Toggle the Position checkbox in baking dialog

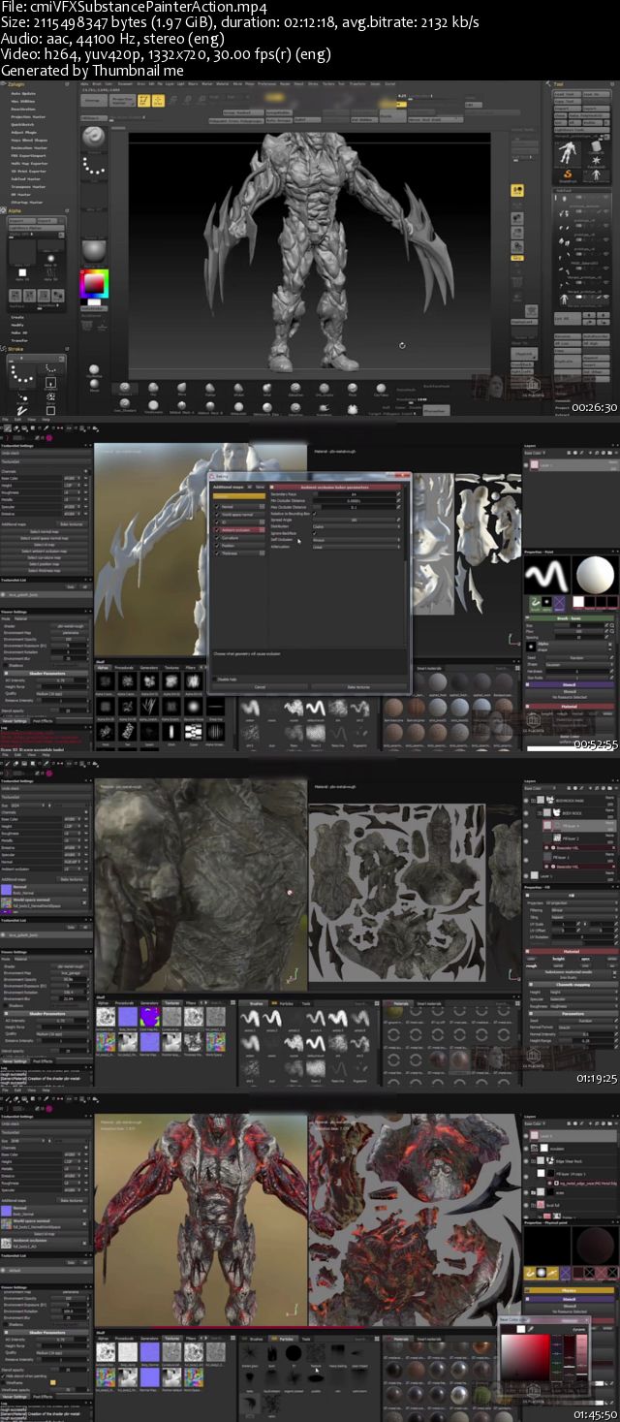pos(217,545)
